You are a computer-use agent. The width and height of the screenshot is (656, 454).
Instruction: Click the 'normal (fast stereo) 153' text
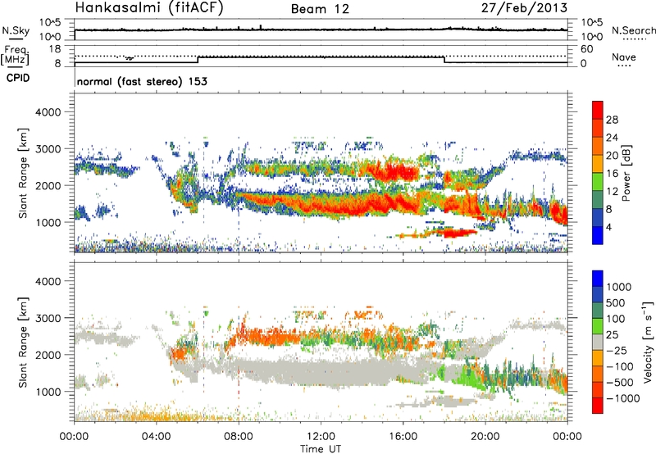point(142,81)
